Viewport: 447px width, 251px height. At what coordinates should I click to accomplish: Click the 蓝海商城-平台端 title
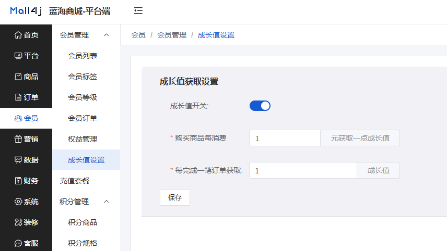coord(79,11)
